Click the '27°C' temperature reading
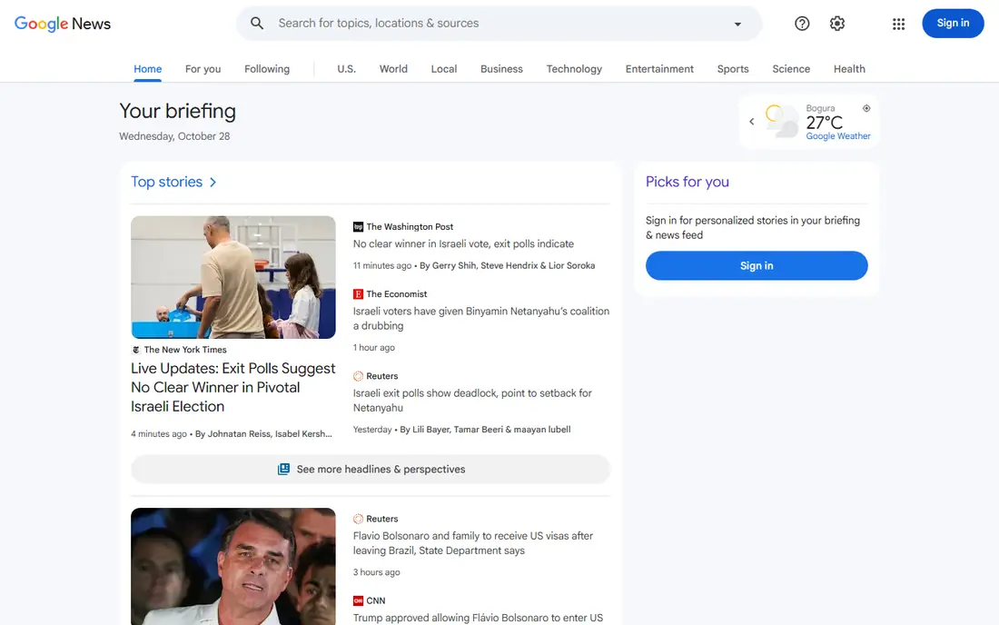 click(x=824, y=123)
